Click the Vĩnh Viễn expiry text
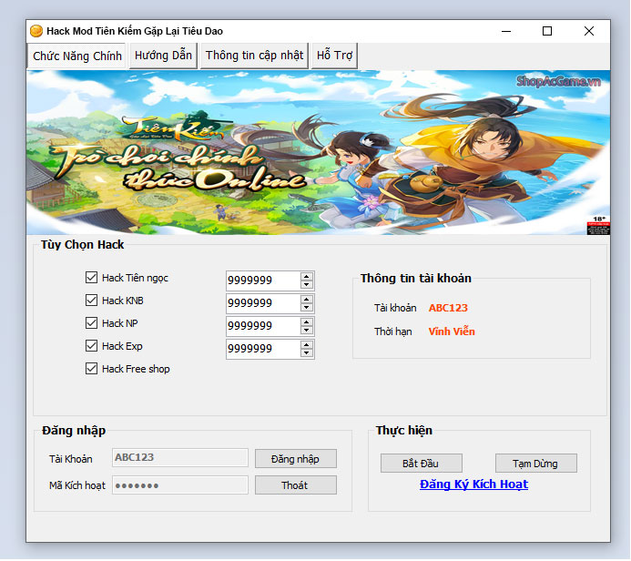 (452, 331)
